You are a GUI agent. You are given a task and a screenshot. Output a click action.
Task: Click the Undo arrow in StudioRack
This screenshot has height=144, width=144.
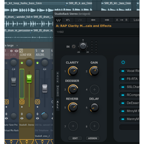[x=68, y=20]
